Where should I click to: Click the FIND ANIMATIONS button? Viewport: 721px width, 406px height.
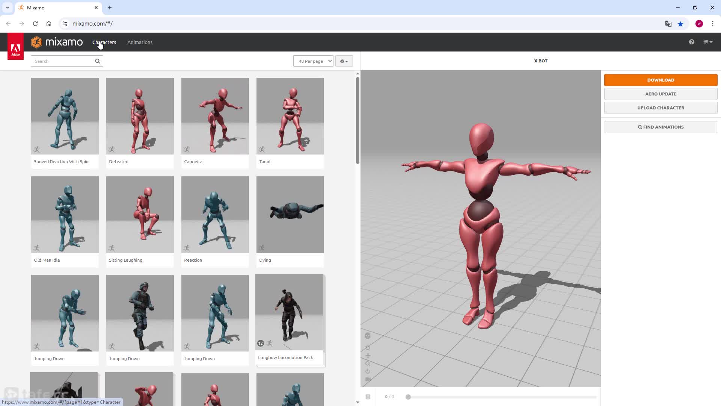pyautogui.click(x=661, y=127)
